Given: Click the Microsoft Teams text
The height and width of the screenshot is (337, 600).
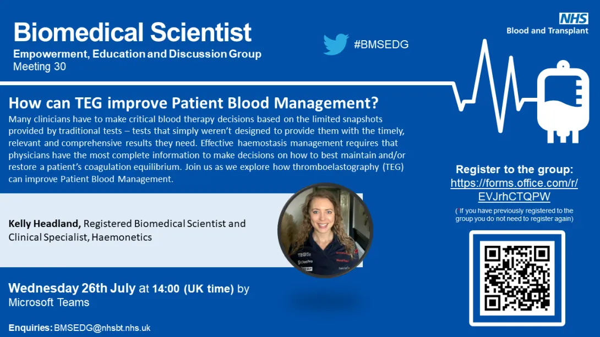Looking at the screenshot, I should 49,302.
